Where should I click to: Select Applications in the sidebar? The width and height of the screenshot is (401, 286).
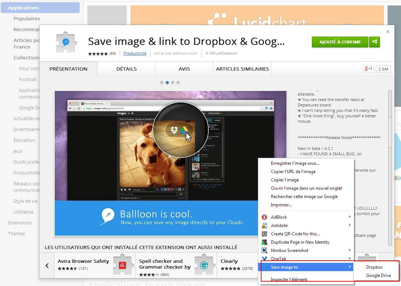point(40,8)
